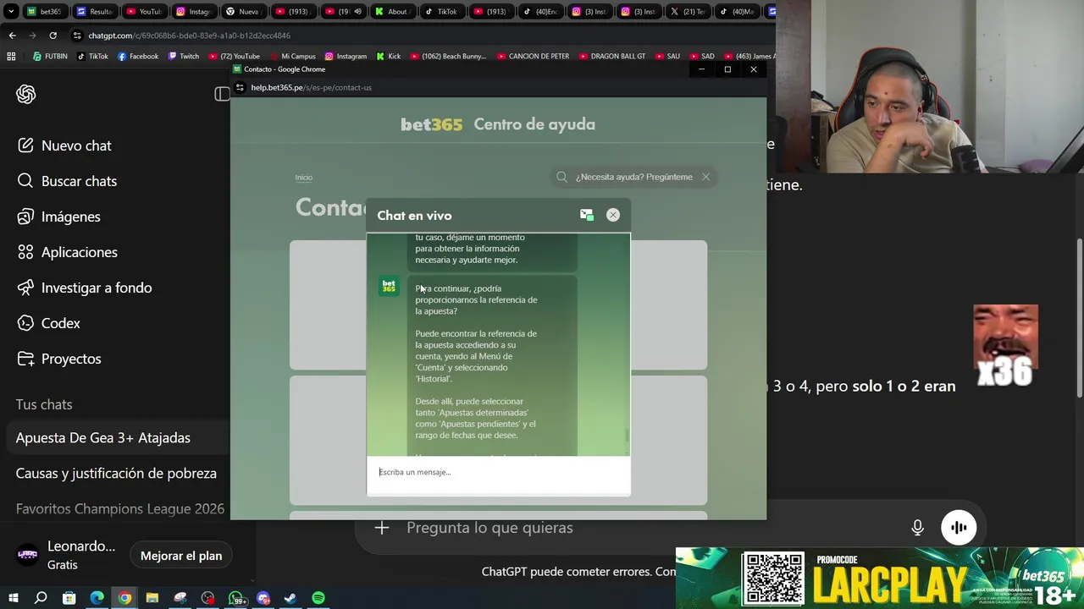This screenshot has width=1084, height=609.
Task: Reload the chatgpt.com page
Action: click(x=53, y=36)
